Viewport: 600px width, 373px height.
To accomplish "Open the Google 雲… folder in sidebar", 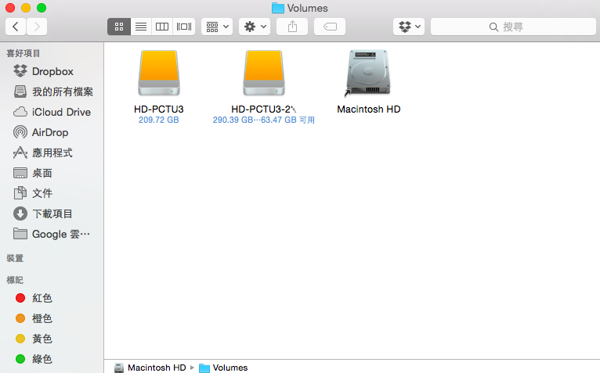I will tap(52, 234).
